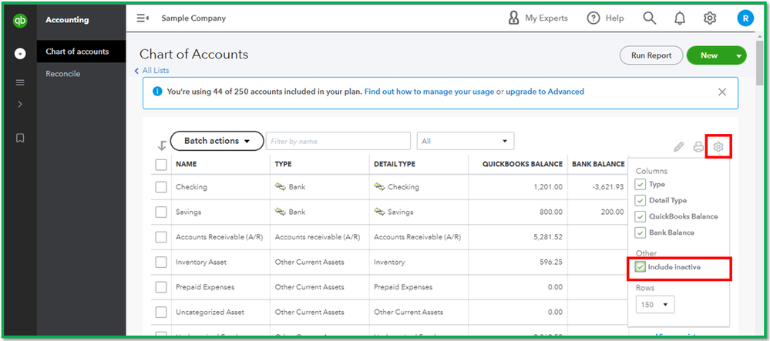Toggle the QuickBooks Balance column checkbox

(x=641, y=216)
